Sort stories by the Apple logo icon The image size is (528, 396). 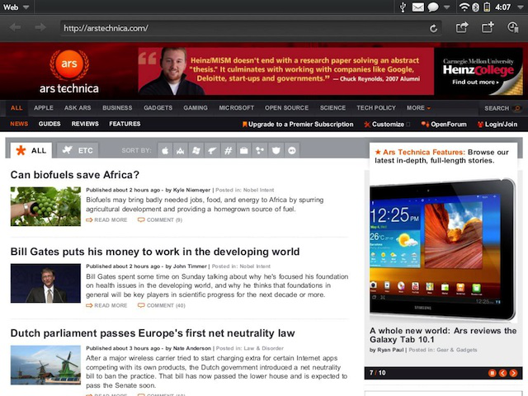[165, 150]
